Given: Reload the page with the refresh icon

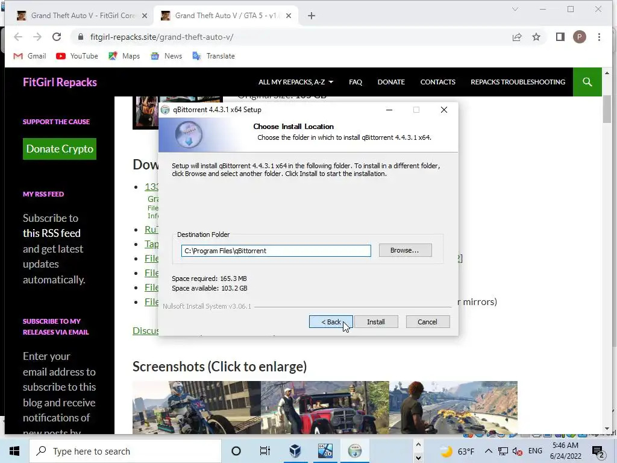Looking at the screenshot, I should click(57, 37).
